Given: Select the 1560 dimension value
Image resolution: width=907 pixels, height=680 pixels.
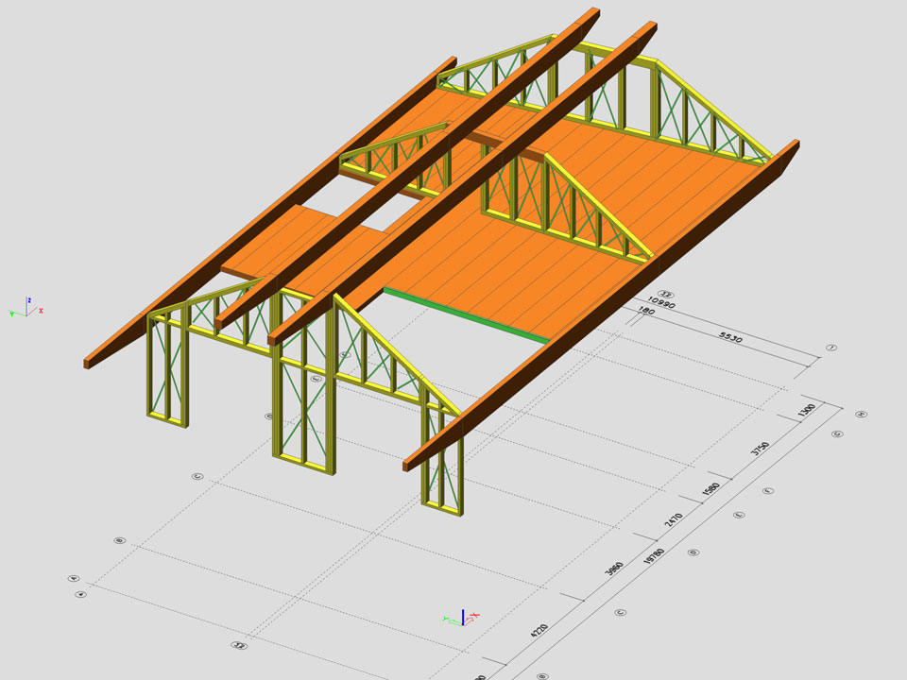Looking at the screenshot, I should tap(712, 490).
